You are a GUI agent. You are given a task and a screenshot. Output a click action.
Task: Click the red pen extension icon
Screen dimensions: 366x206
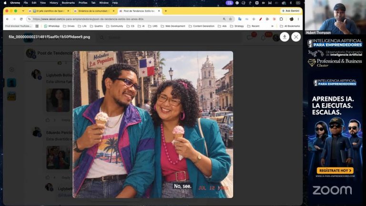261,19
